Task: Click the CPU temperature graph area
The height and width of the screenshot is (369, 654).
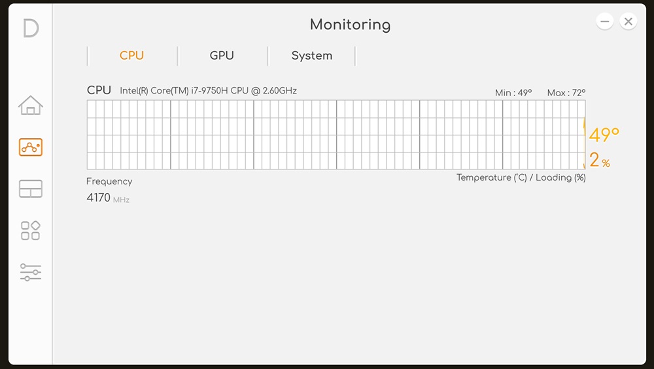Action: pyautogui.click(x=336, y=135)
